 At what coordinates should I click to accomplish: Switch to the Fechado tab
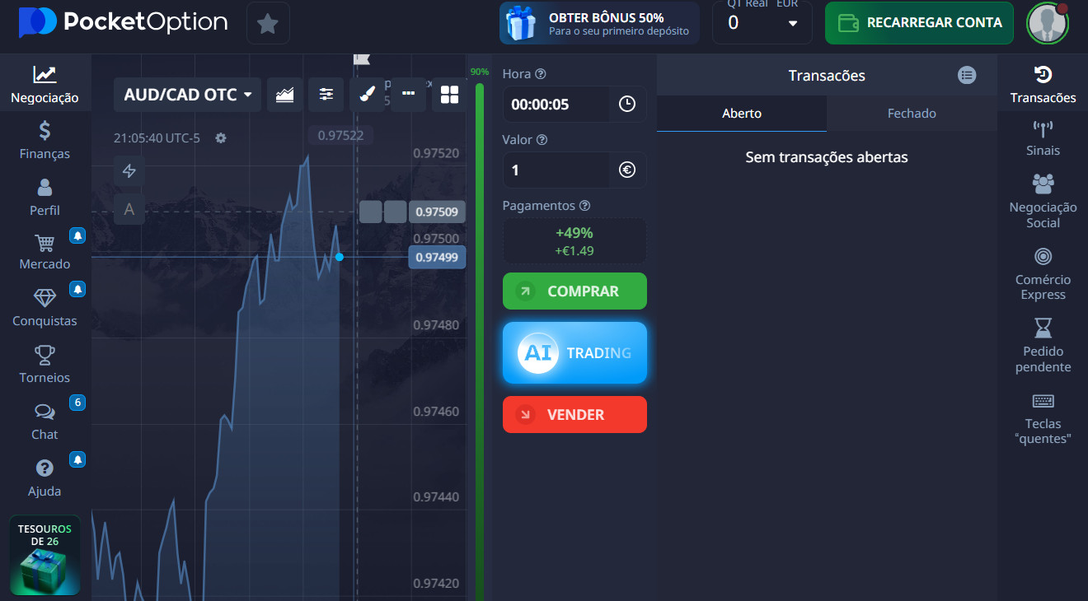tap(911, 114)
